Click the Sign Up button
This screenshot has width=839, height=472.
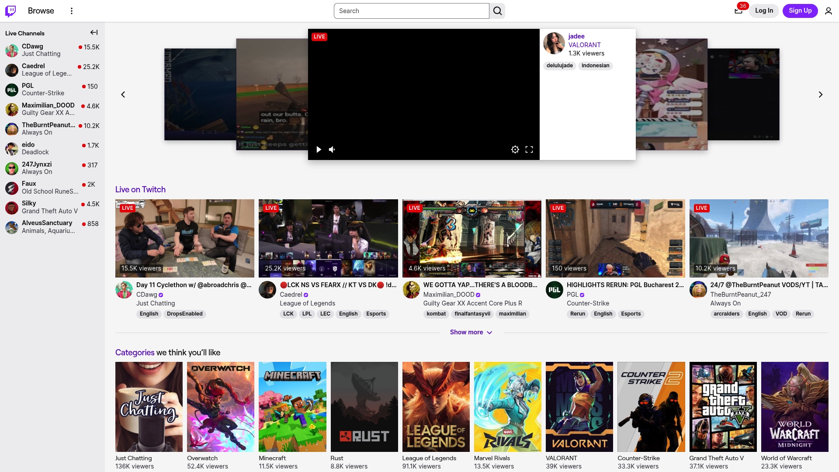point(800,11)
